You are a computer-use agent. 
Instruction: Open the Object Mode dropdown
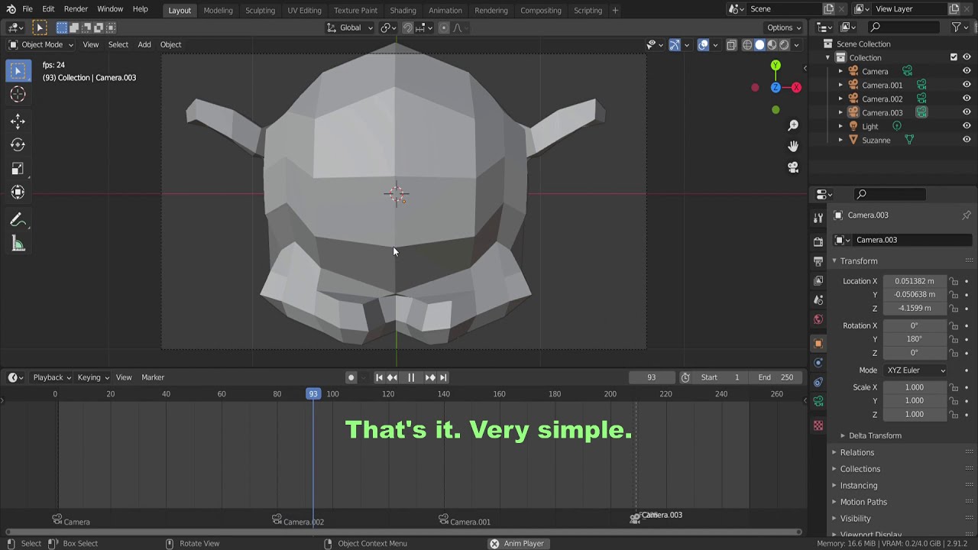(42, 44)
